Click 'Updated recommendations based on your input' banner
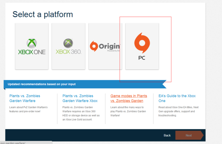222x144 pixels. tap(85, 84)
